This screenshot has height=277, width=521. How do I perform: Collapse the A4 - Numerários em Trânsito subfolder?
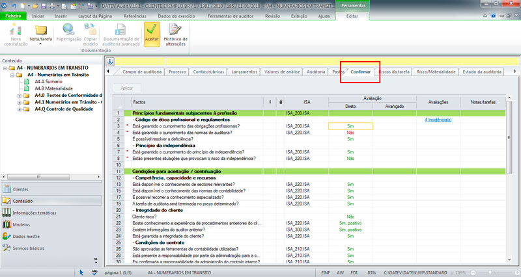pyautogui.click(x=12, y=75)
